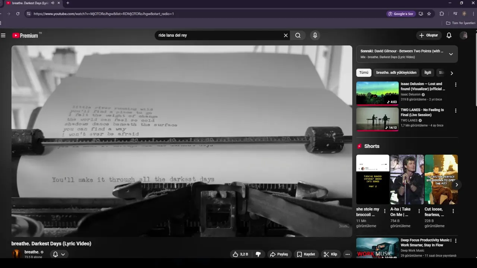Viewport: 477px width, 268px height.
Task: Open Deep Focus Productivity Music thumbnail
Action: click(378, 248)
